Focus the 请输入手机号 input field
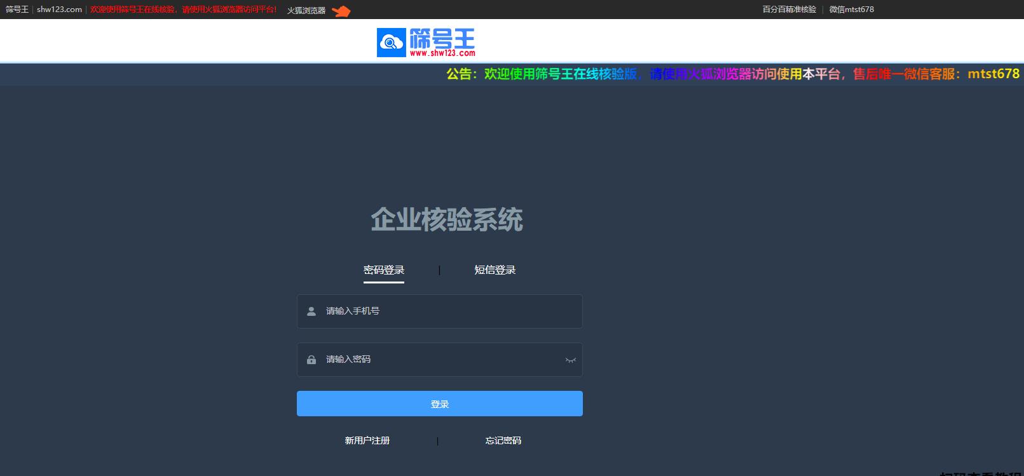Image resolution: width=1024 pixels, height=476 pixels. [445, 311]
